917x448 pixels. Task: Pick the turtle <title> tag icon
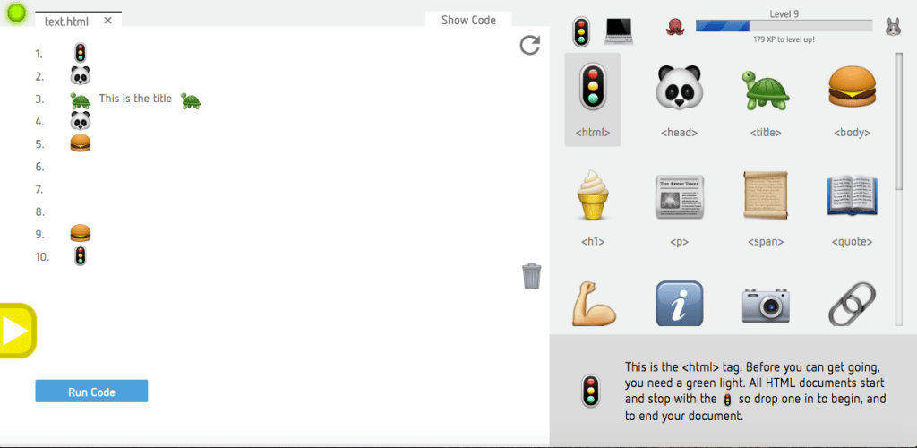click(x=765, y=89)
